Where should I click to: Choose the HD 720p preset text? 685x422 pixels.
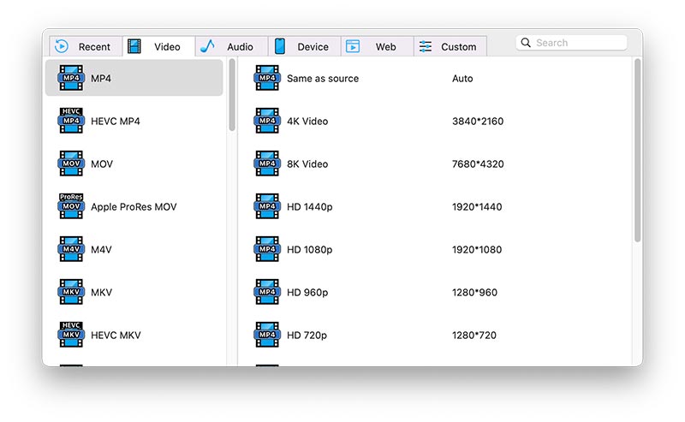(x=307, y=335)
